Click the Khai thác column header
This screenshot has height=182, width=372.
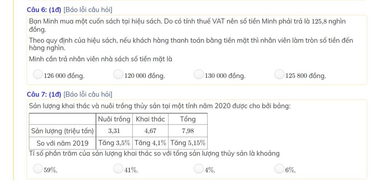click(x=150, y=119)
